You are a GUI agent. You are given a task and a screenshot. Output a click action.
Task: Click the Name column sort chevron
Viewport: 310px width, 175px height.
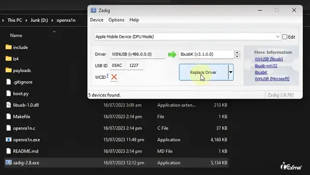click(x=54, y=31)
